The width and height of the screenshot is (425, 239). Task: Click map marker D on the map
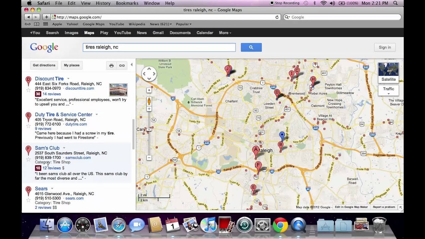(x=277, y=94)
